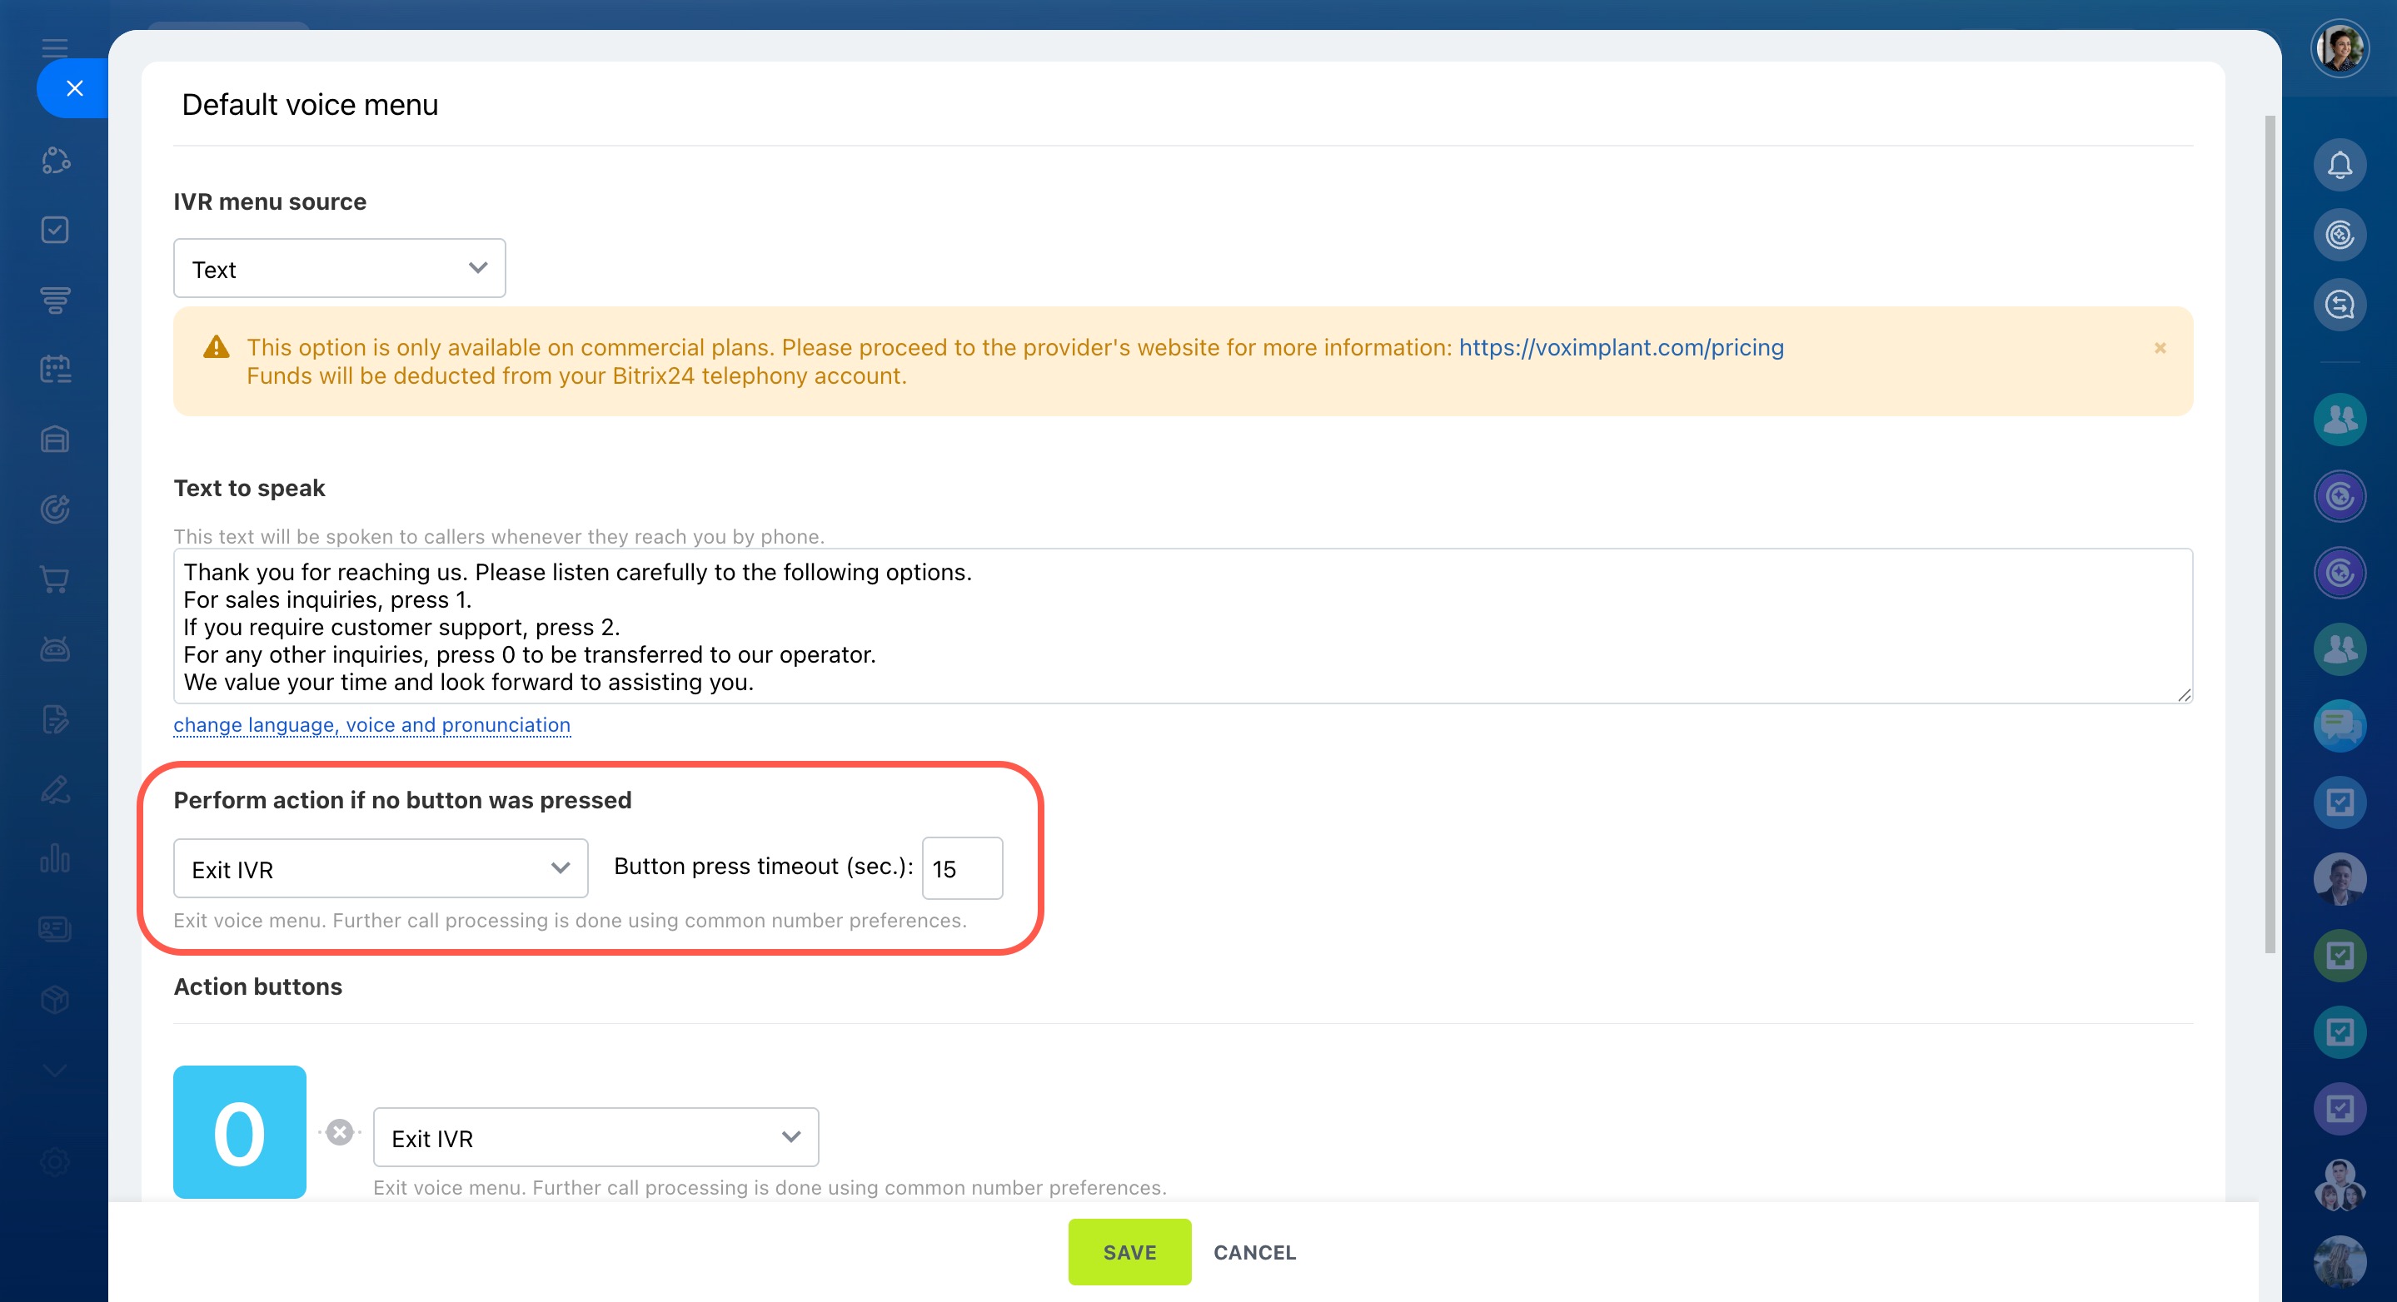Click change language, voice and pronunciation link
The width and height of the screenshot is (2397, 1302).
(371, 724)
